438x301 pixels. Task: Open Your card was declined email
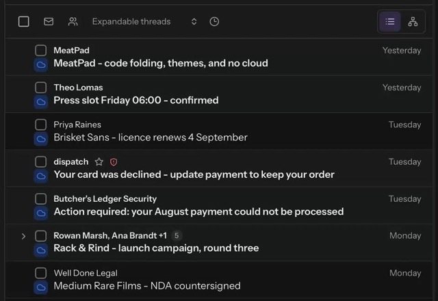click(219, 168)
